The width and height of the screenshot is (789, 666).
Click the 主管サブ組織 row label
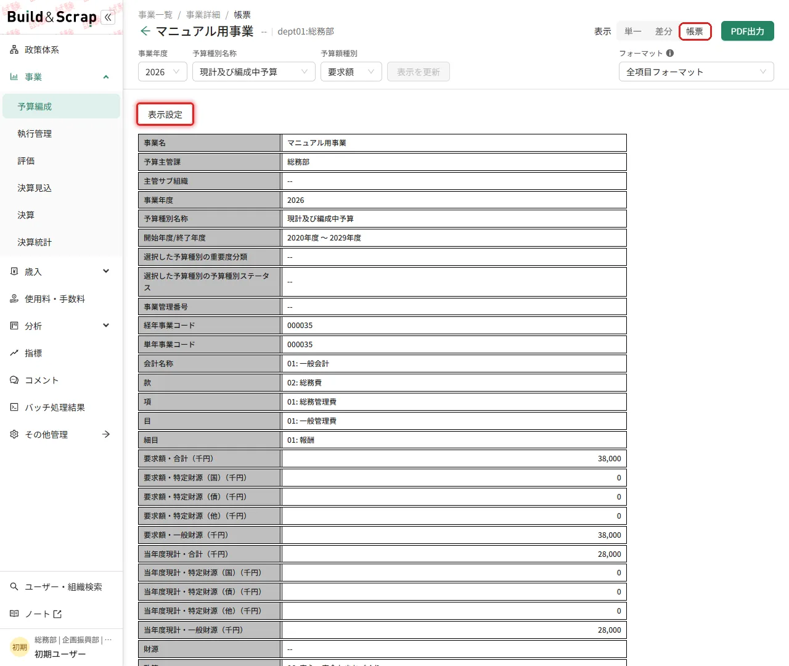click(166, 181)
